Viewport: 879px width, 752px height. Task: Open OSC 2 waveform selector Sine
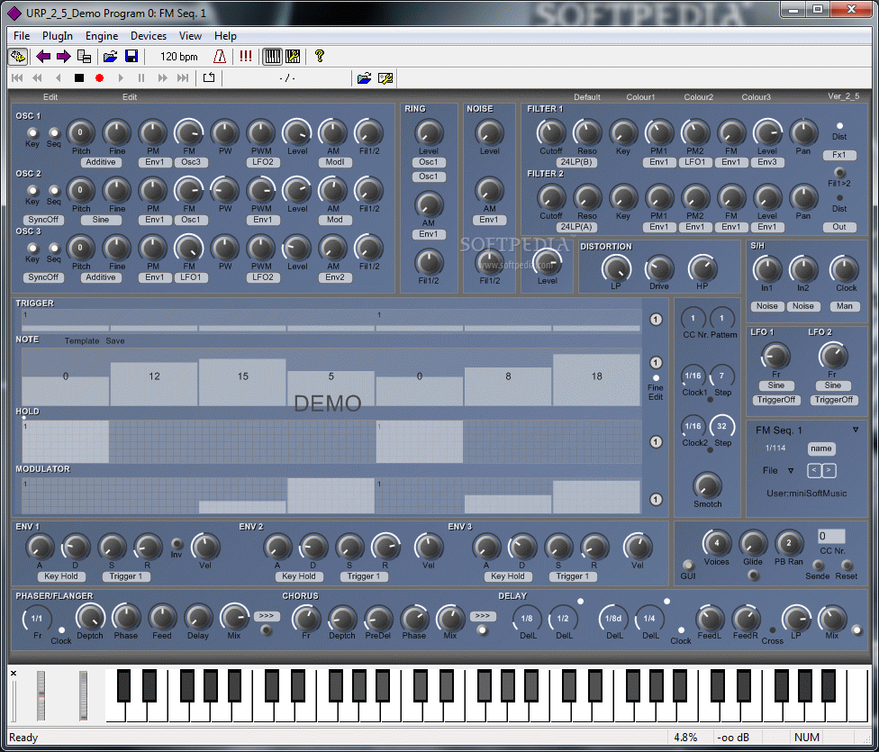tap(101, 220)
